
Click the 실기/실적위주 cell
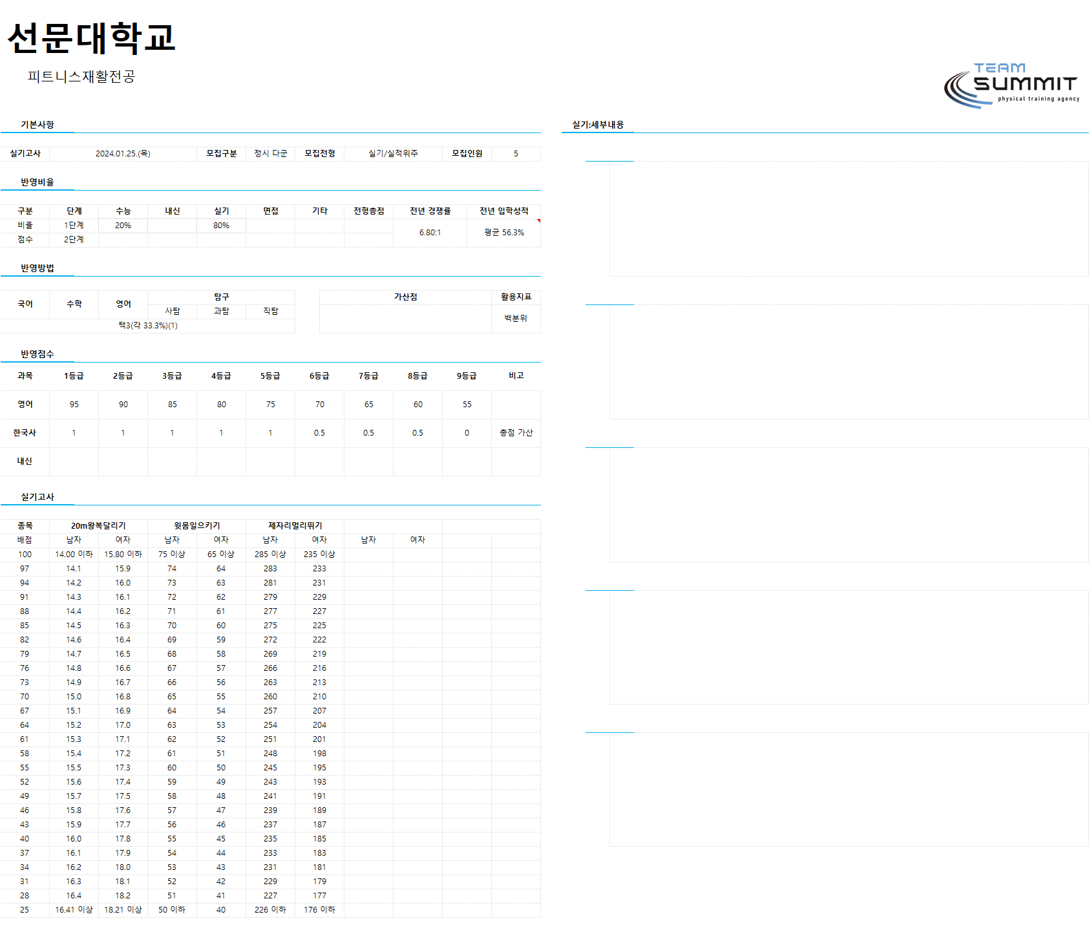coord(393,154)
